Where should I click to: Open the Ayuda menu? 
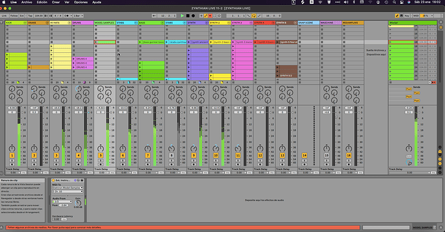(x=97, y=3)
